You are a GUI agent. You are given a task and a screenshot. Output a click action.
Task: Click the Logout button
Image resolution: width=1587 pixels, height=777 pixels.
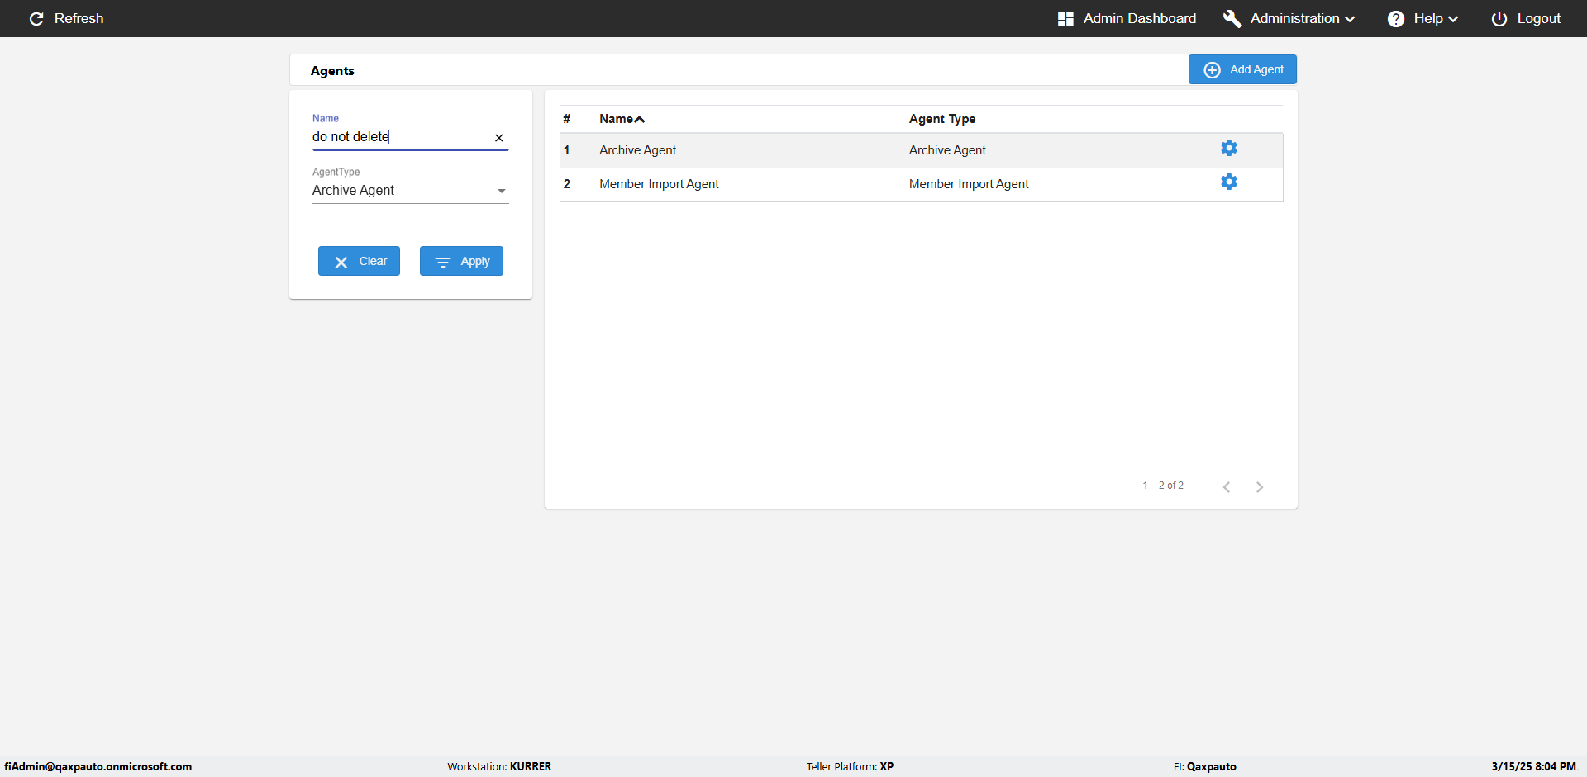[x=1526, y=18]
